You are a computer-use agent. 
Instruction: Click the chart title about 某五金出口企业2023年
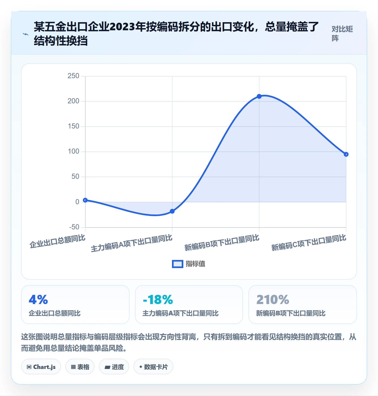pyautogui.click(x=176, y=34)
